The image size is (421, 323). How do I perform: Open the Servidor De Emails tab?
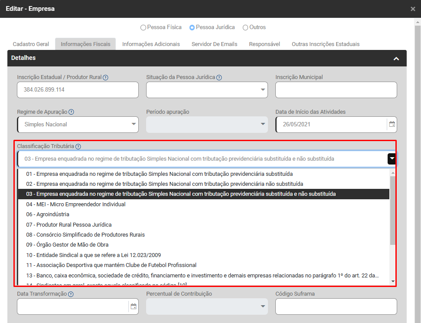[214, 44]
